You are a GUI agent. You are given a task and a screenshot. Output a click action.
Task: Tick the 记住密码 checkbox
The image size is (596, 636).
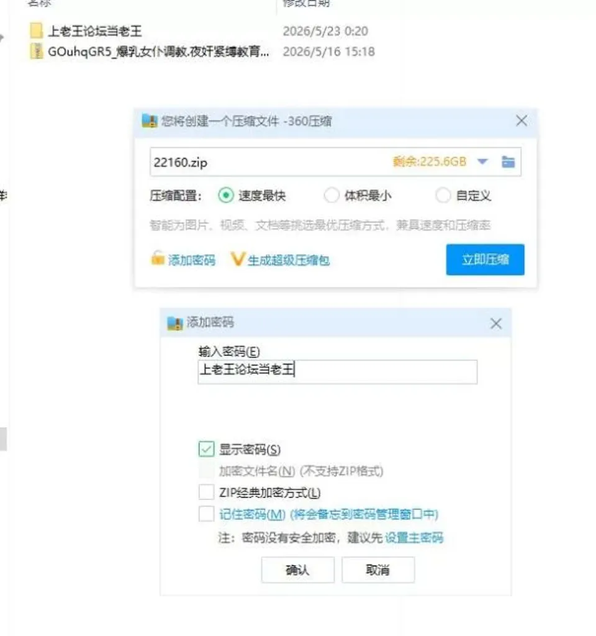tap(206, 514)
